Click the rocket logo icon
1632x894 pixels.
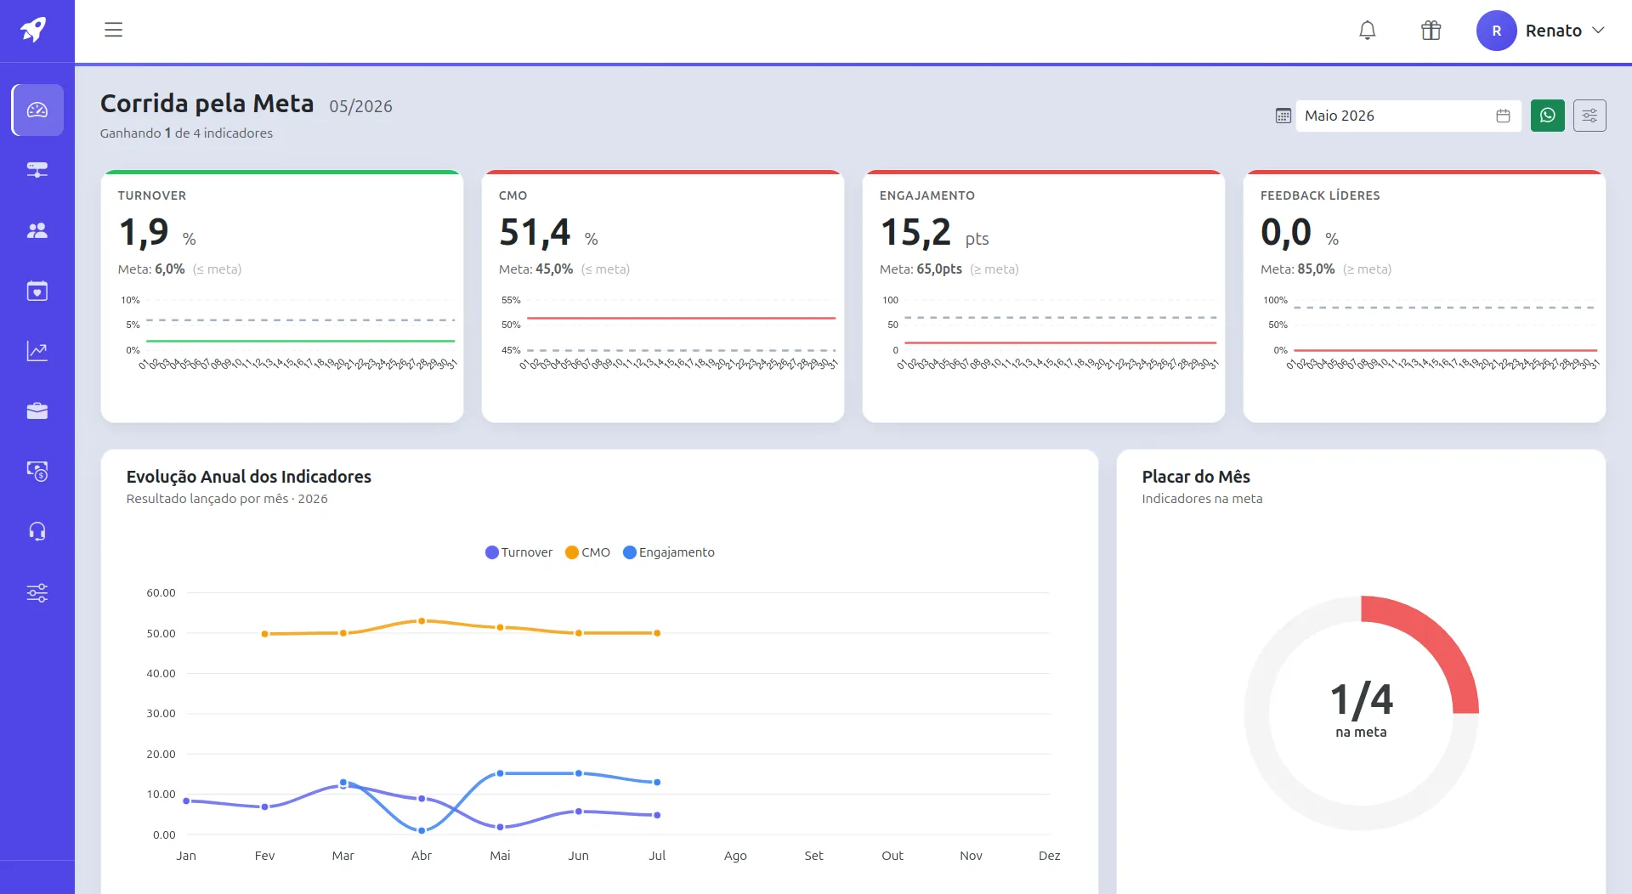[34, 30]
